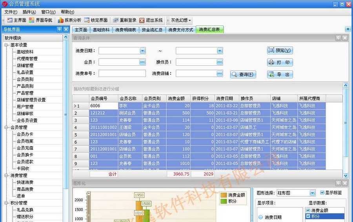The height and width of the screenshot is (222, 353).
Task: Toggle the 显示标签 checkbox
Action: click(x=322, y=192)
